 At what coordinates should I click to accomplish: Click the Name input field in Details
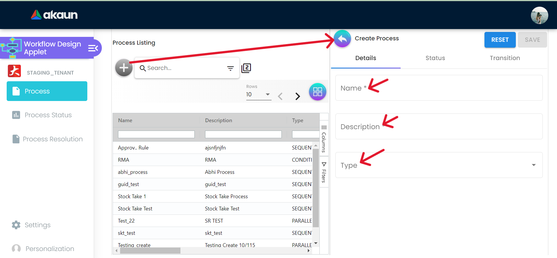439,88
